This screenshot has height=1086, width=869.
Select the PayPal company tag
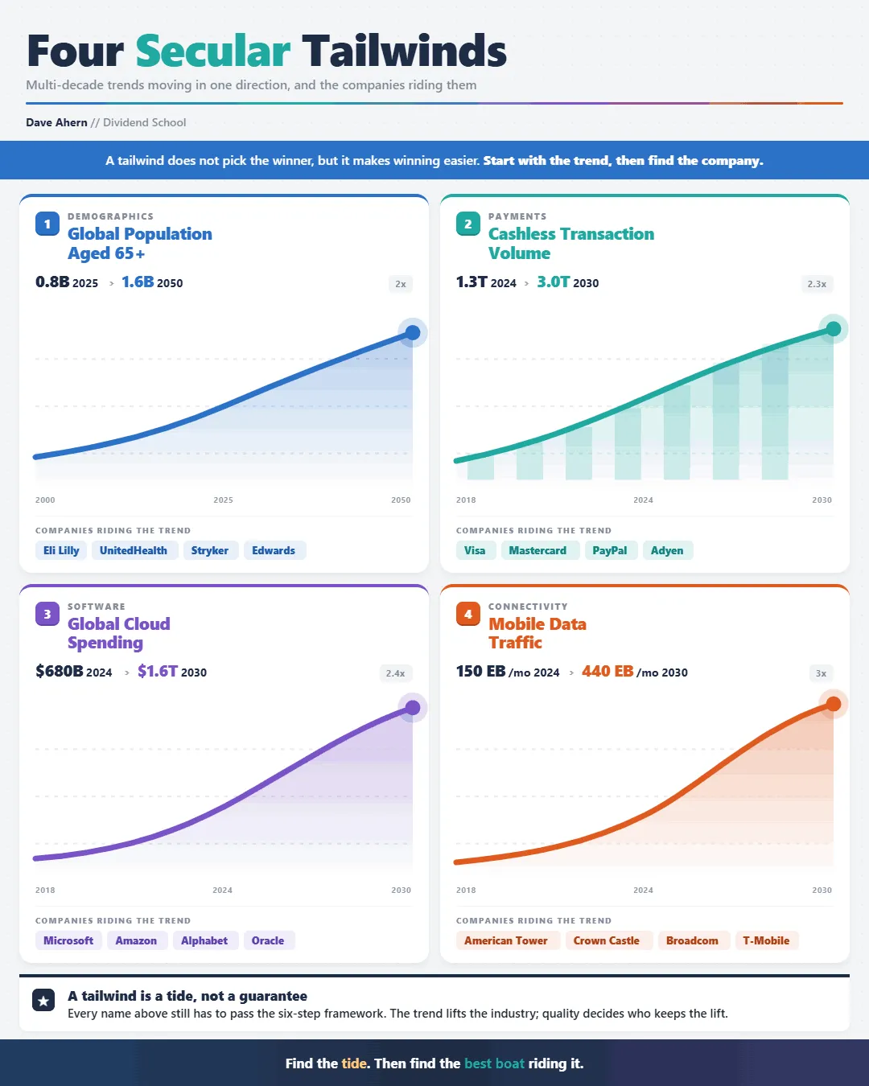point(610,550)
